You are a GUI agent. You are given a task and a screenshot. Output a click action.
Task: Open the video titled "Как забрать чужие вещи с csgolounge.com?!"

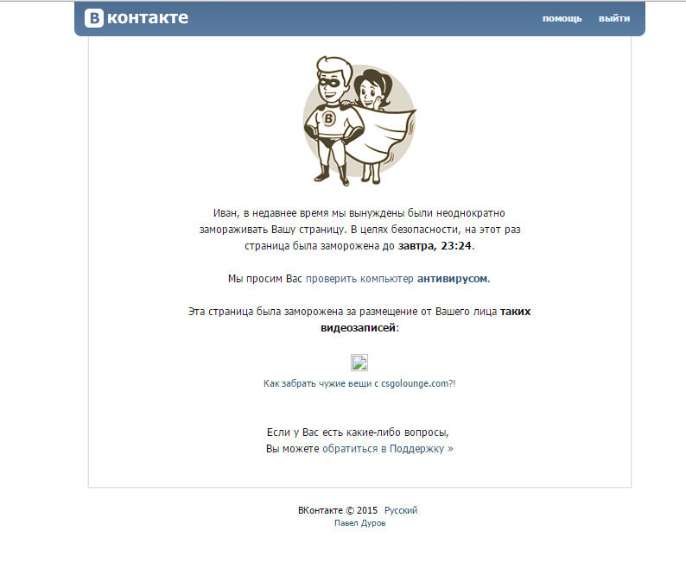click(359, 383)
